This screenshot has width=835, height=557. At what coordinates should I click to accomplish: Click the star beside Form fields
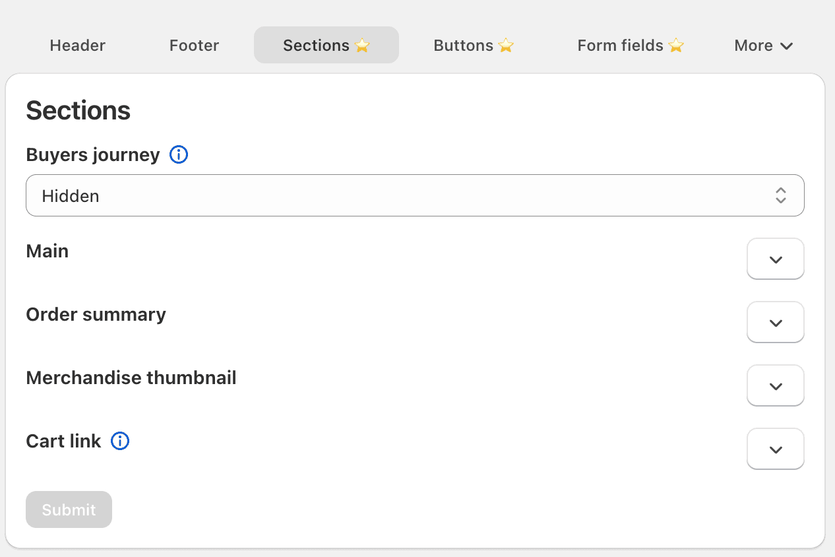[676, 46]
